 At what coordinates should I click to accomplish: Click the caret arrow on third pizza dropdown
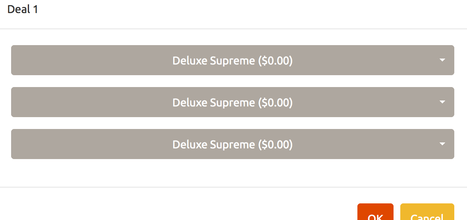click(442, 144)
